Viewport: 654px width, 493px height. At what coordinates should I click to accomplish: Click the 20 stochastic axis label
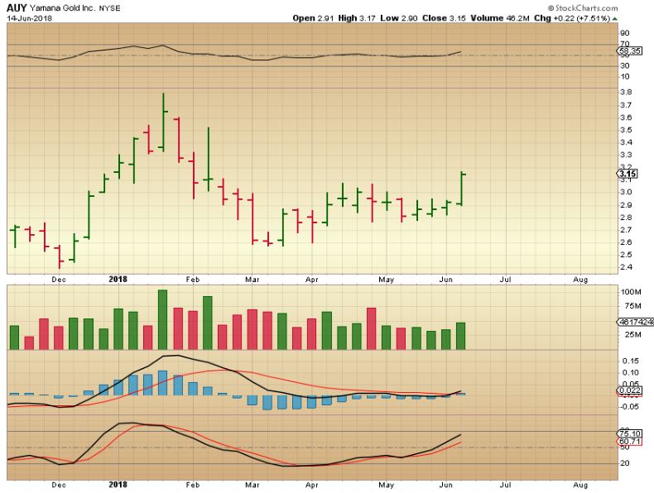pos(625,463)
